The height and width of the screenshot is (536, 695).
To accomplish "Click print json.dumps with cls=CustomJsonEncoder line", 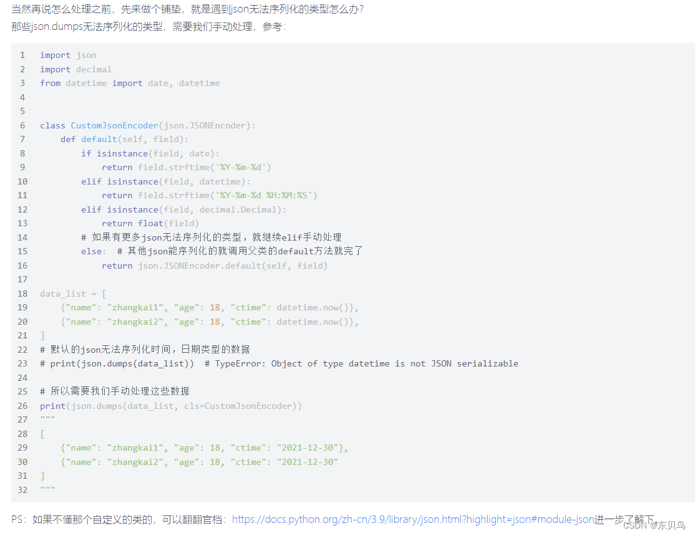I will tap(171, 406).
